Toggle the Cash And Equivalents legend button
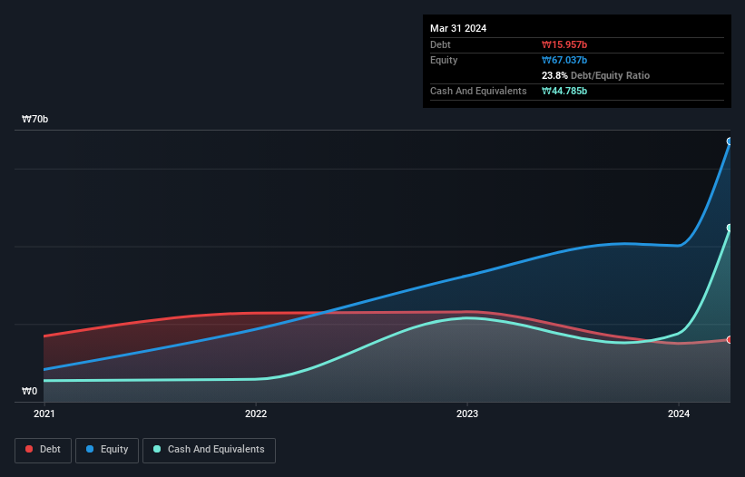Image resolution: width=745 pixels, height=477 pixels. click(209, 450)
